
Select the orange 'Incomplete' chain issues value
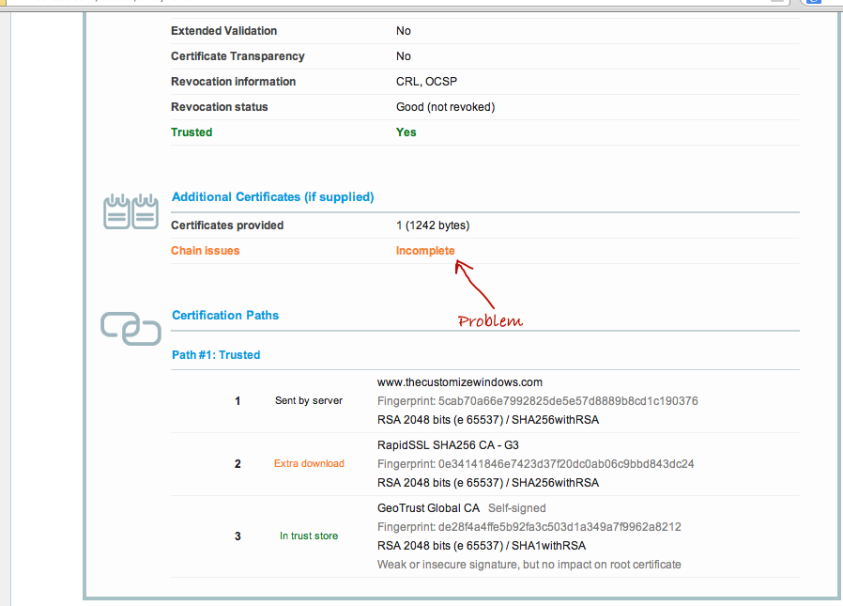pos(425,251)
